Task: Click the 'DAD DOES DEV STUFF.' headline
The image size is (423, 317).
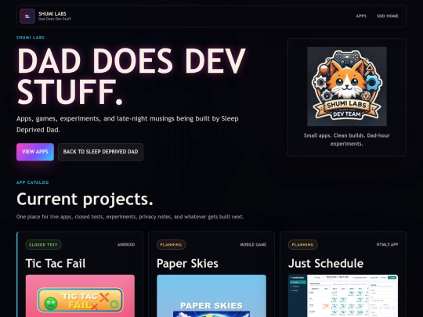Action: [x=132, y=76]
